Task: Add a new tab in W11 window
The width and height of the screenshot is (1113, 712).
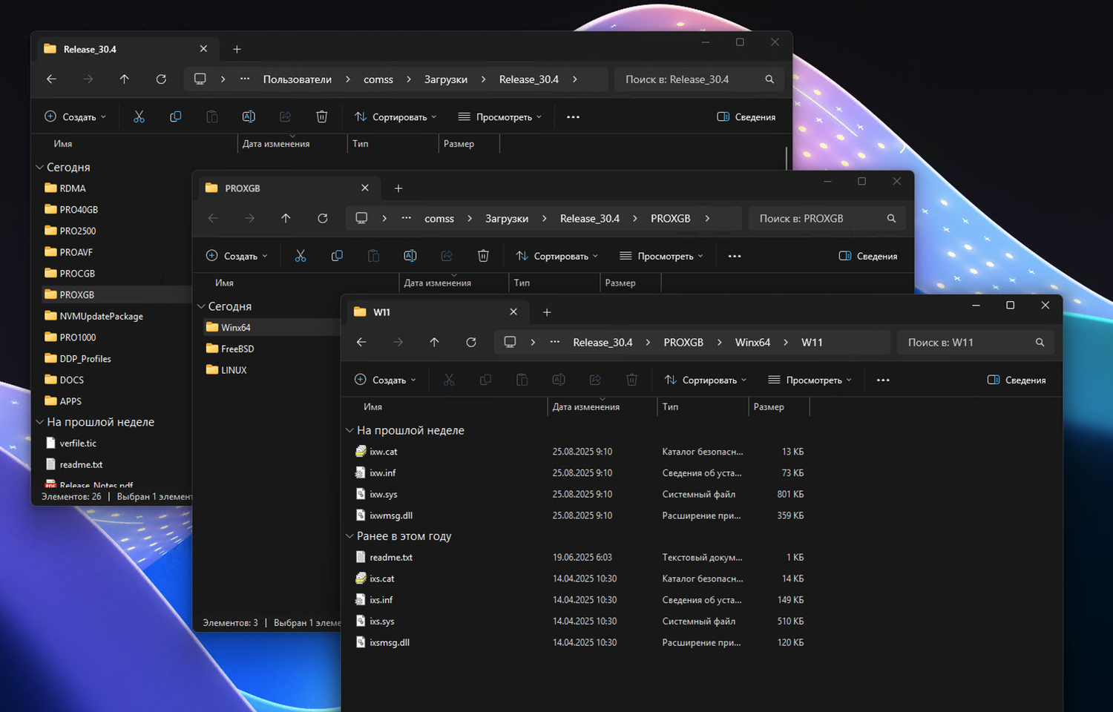Action: point(547,312)
